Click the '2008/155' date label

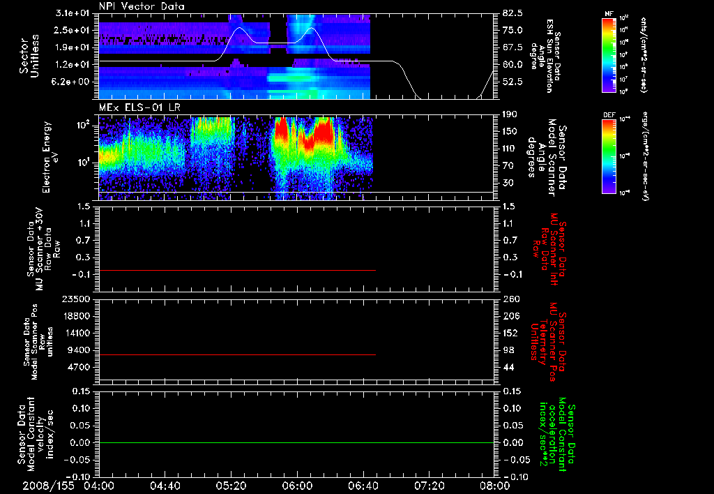click(x=48, y=486)
